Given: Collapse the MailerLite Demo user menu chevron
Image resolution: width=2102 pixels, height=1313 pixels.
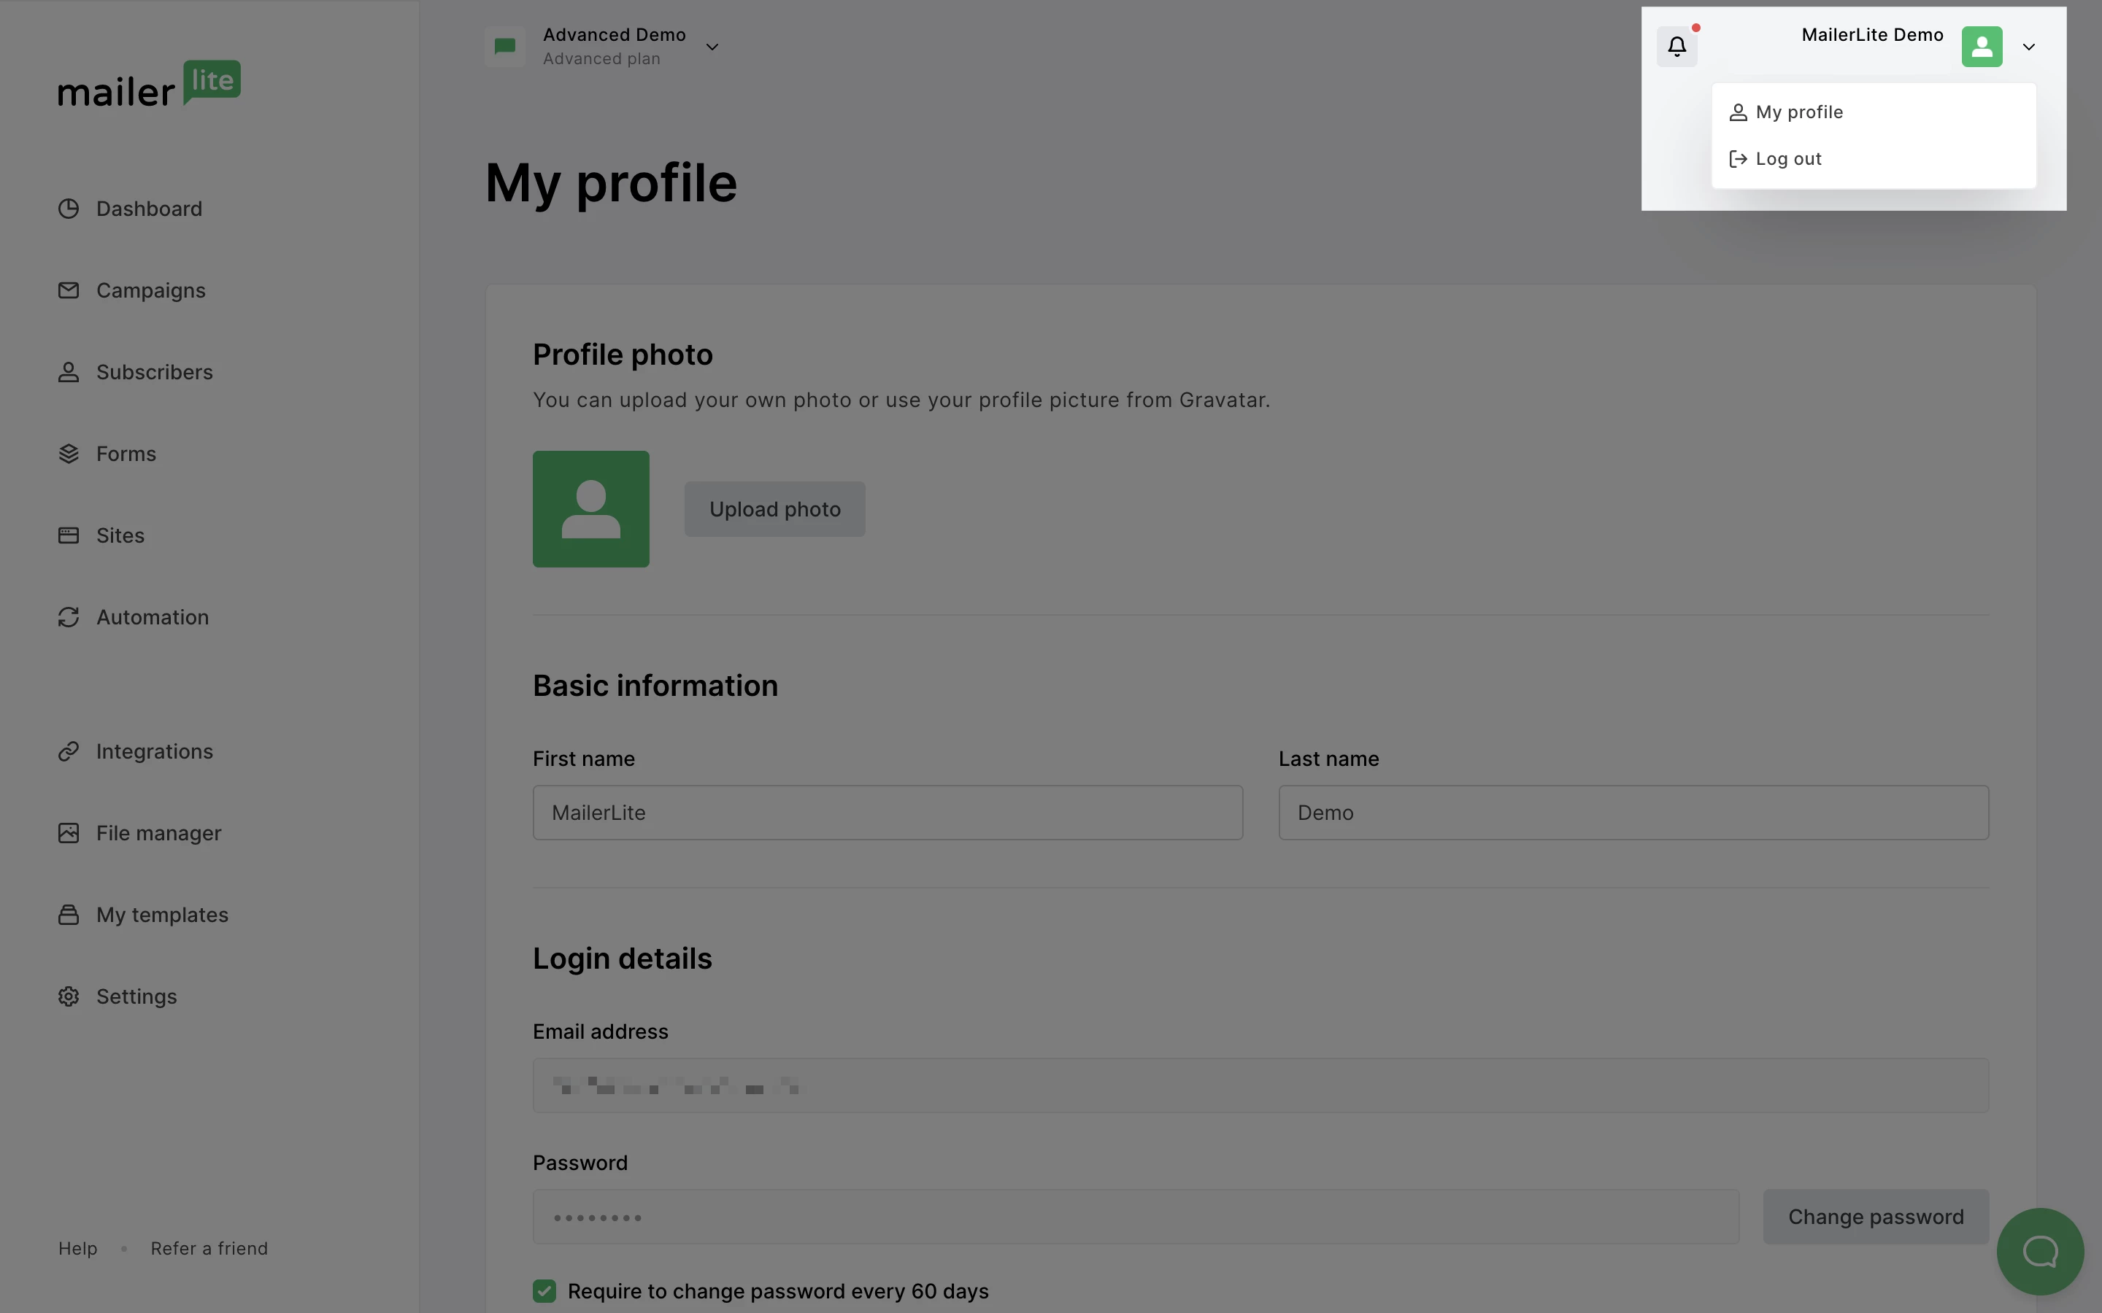Looking at the screenshot, I should [x=2029, y=47].
